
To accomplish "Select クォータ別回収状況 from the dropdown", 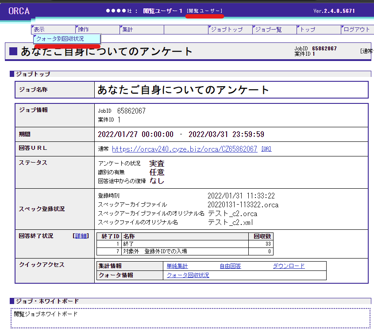I will (x=67, y=39).
